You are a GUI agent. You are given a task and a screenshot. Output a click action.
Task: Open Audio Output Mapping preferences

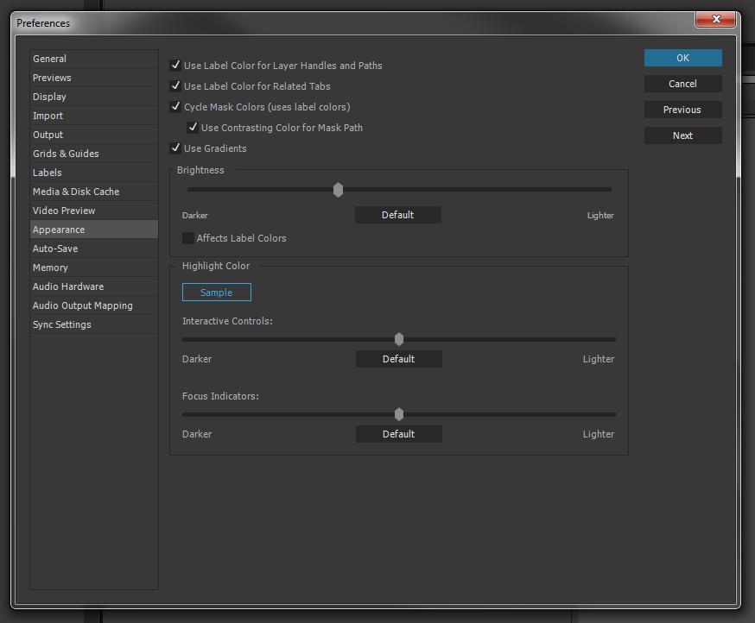(94, 305)
